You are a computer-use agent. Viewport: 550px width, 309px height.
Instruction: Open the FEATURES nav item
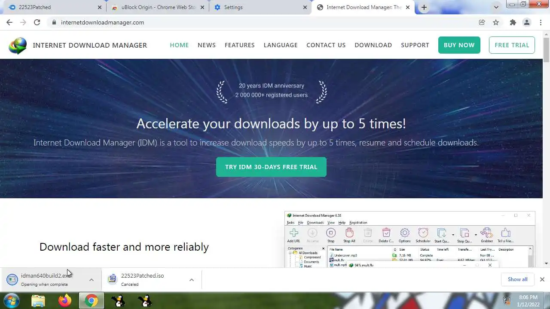[x=240, y=45]
